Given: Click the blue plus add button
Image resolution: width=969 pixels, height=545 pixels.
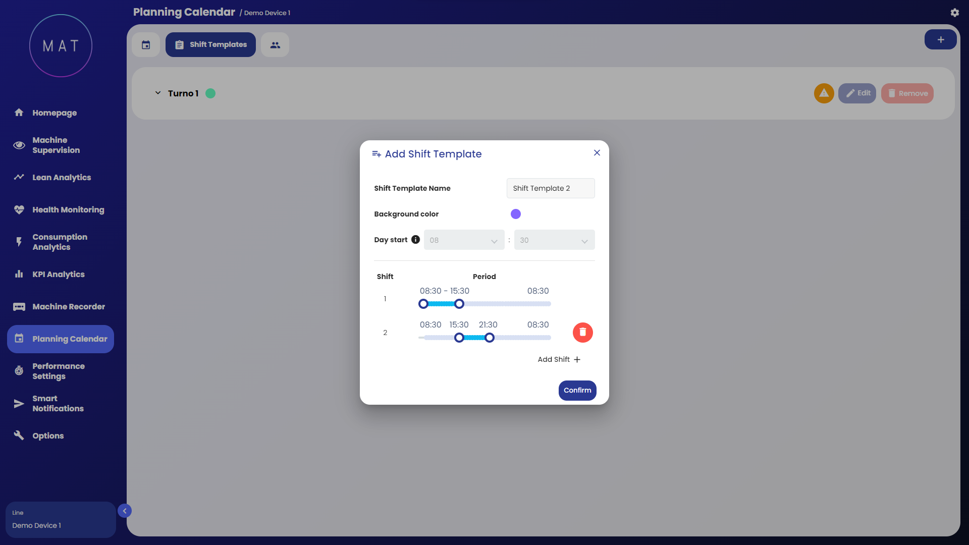Looking at the screenshot, I should pyautogui.click(x=940, y=39).
